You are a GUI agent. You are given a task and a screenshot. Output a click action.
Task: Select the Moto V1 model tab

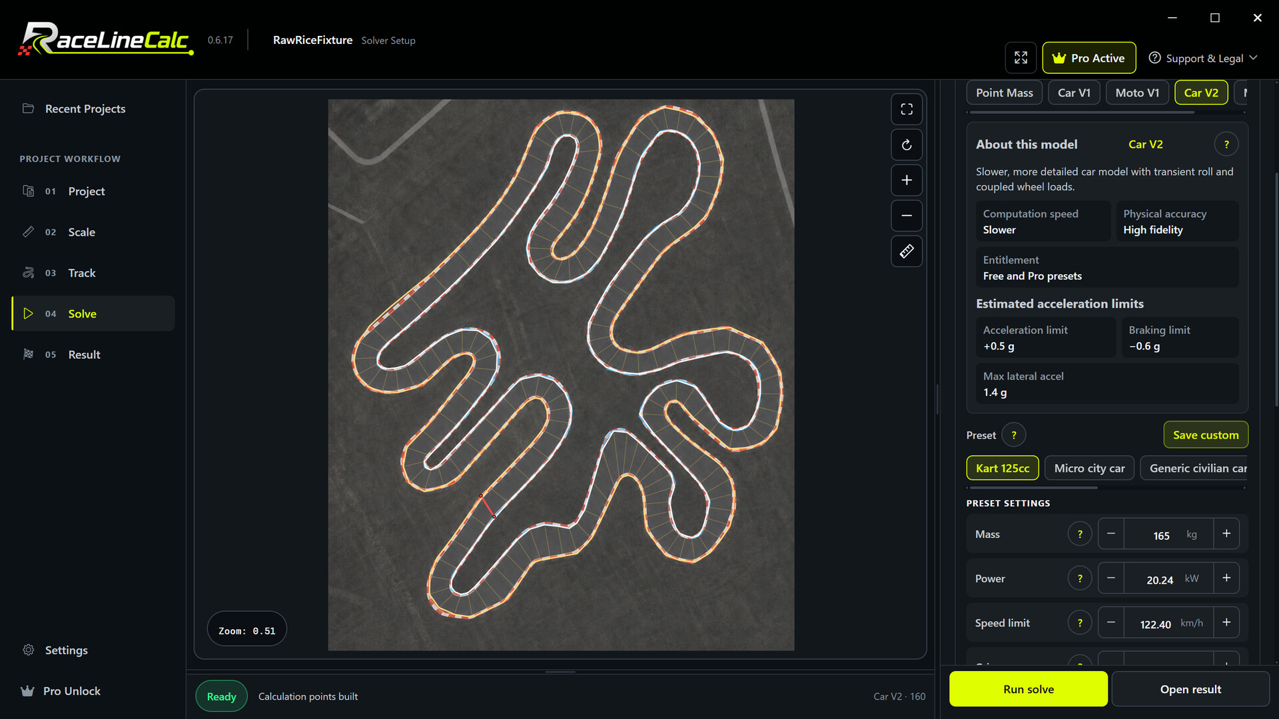[1137, 93]
